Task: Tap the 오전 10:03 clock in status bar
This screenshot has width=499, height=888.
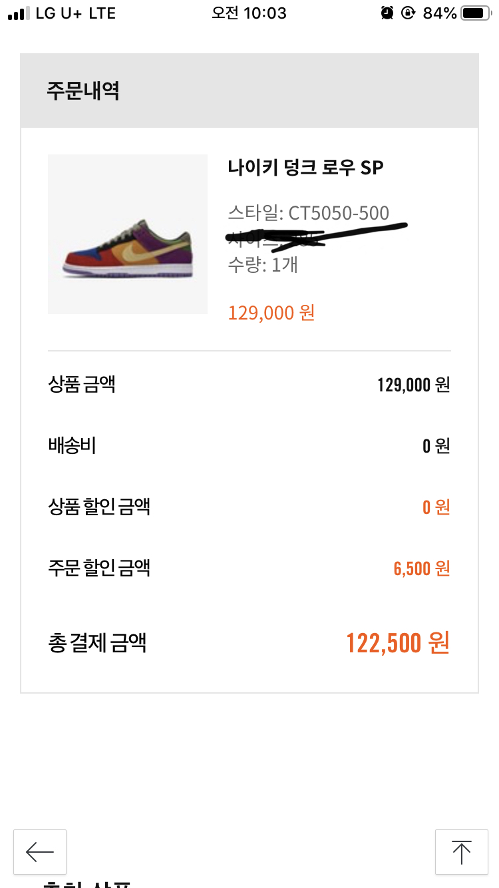Action: (x=249, y=13)
